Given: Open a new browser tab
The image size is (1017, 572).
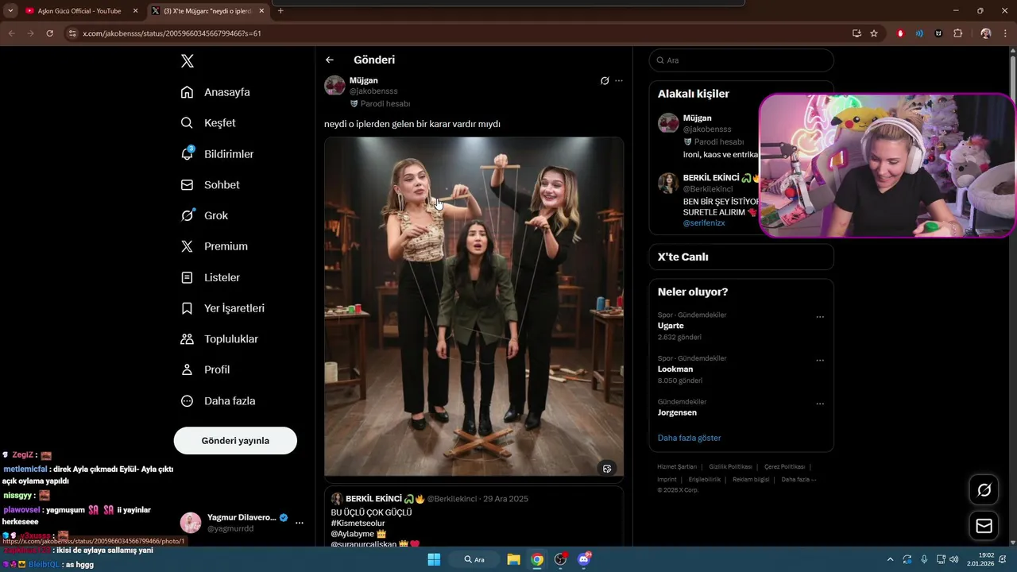Looking at the screenshot, I should click(x=280, y=11).
